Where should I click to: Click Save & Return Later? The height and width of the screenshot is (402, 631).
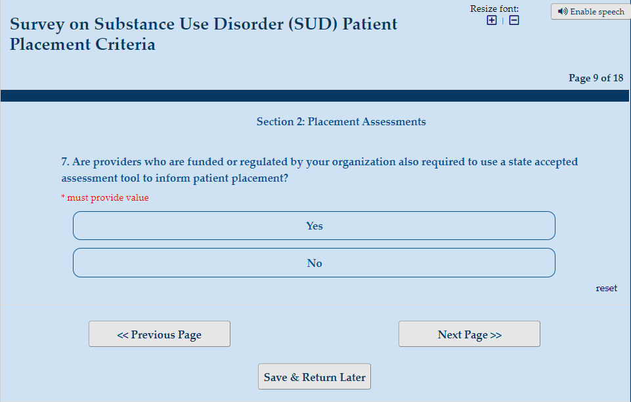(x=315, y=377)
